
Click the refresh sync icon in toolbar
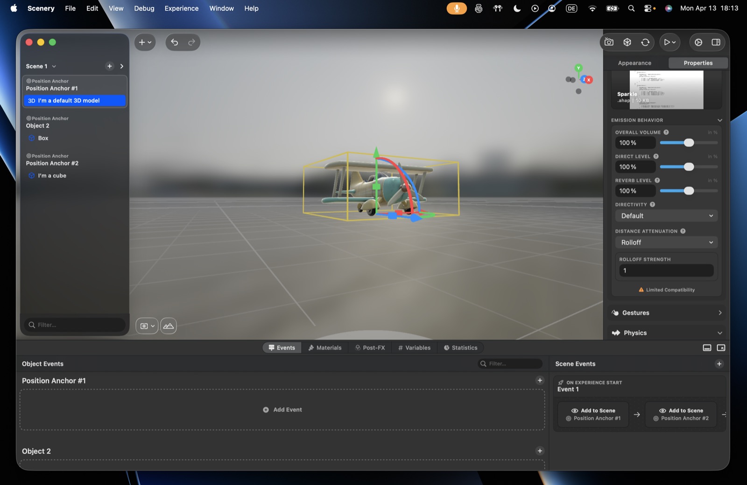[x=645, y=42]
